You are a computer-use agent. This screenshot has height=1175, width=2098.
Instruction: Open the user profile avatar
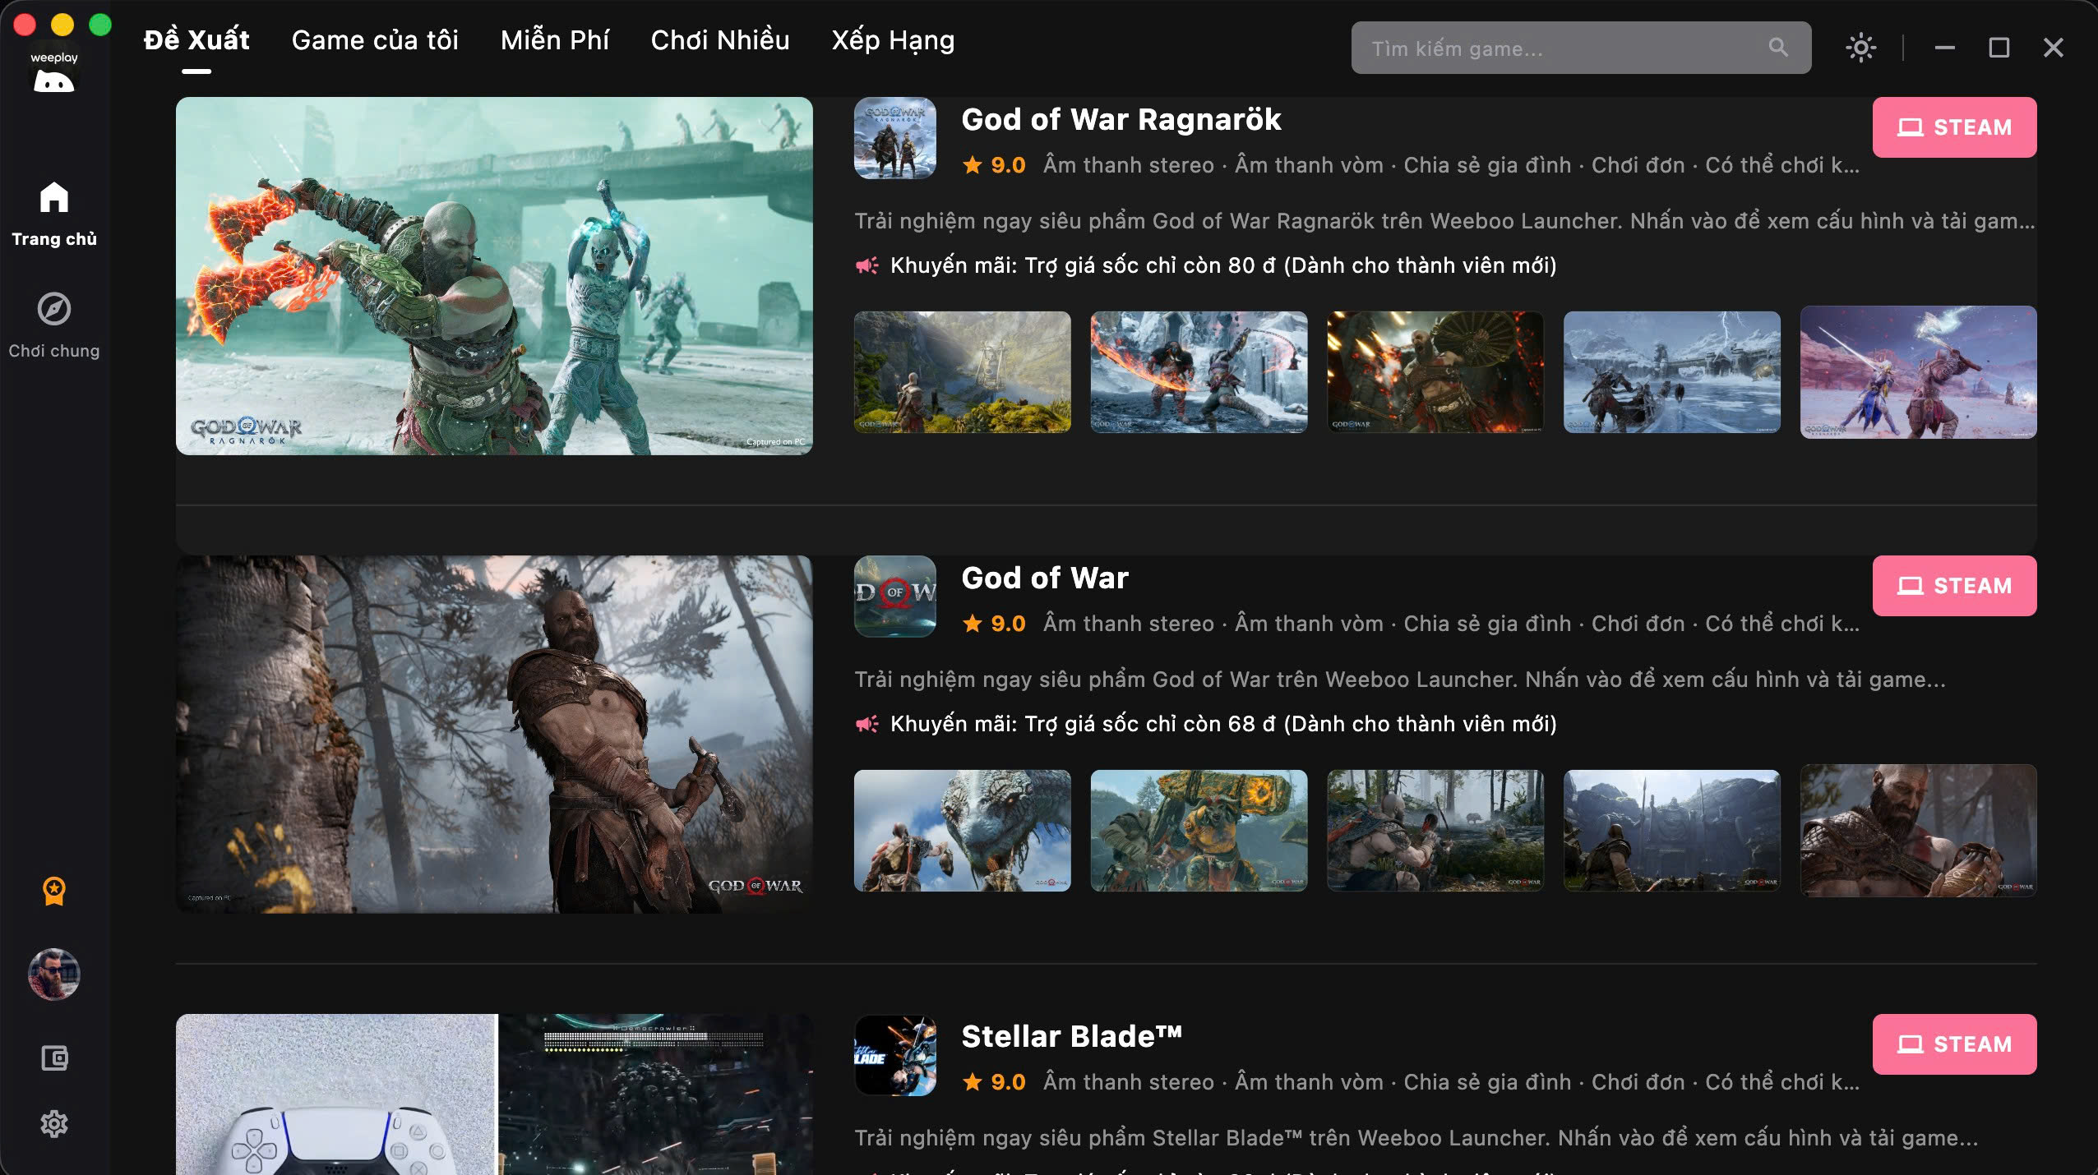point(54,975)
